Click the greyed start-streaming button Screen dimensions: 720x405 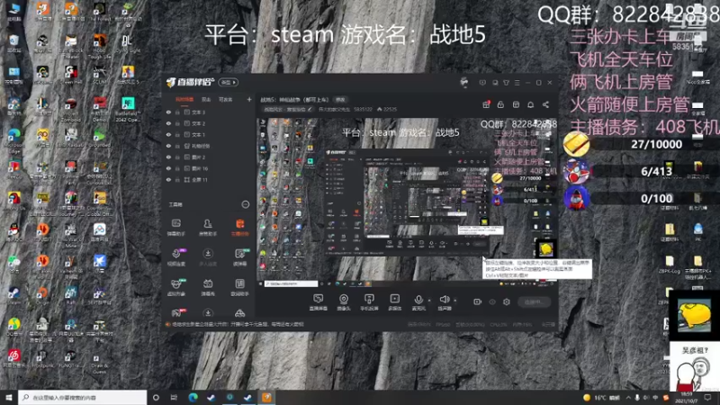535,301
